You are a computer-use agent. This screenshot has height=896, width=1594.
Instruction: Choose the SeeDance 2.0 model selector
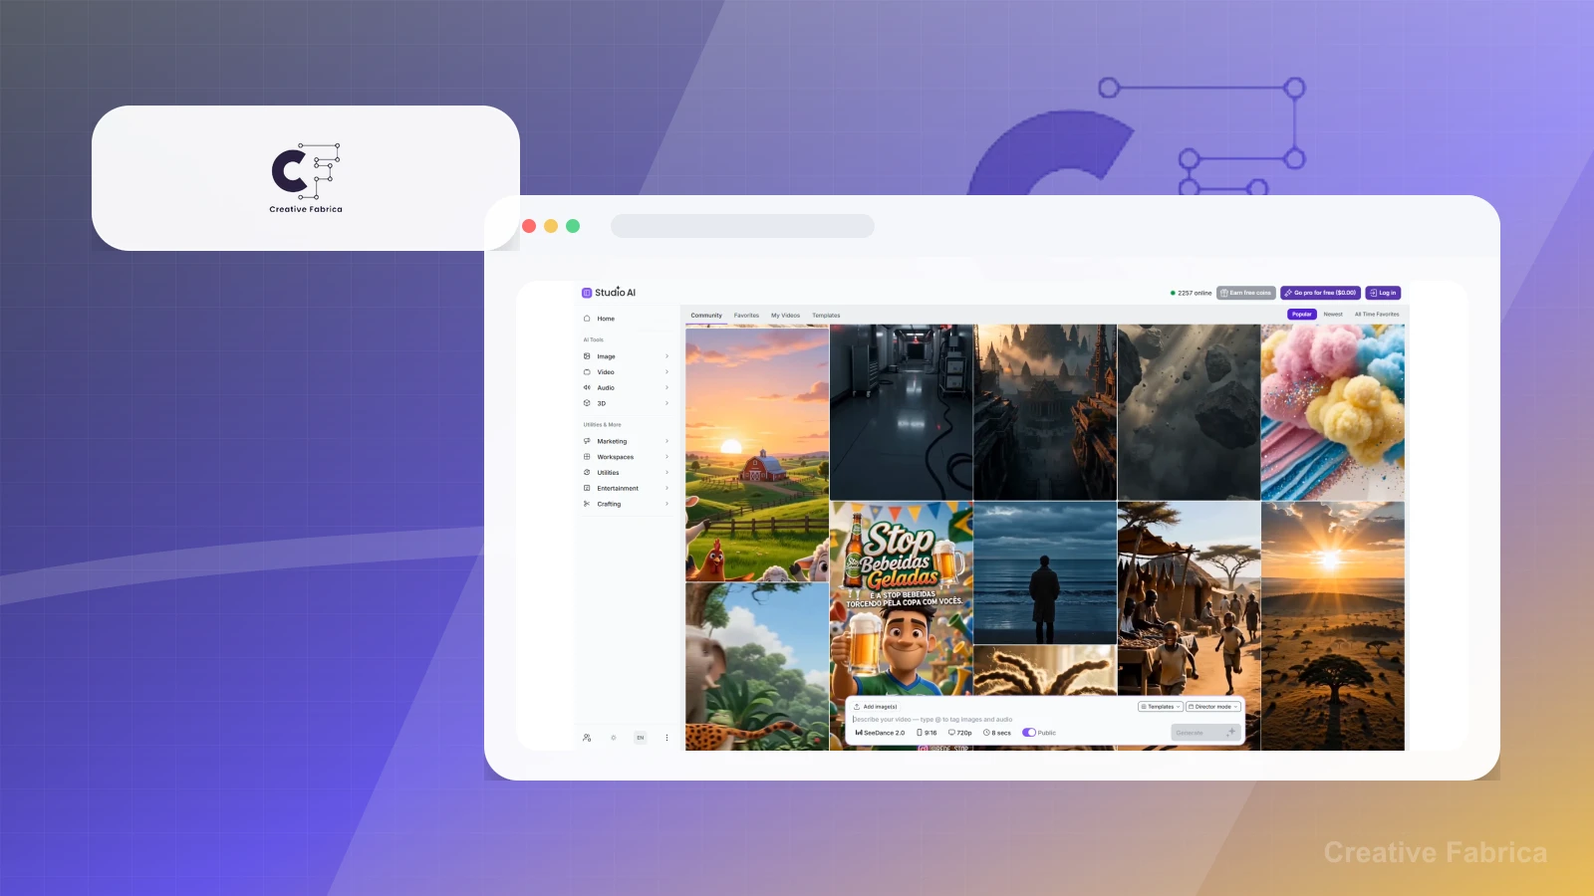click(x=880, y=733)
